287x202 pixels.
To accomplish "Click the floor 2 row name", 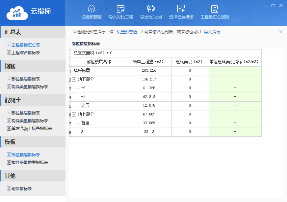I will tap(82, 132).
